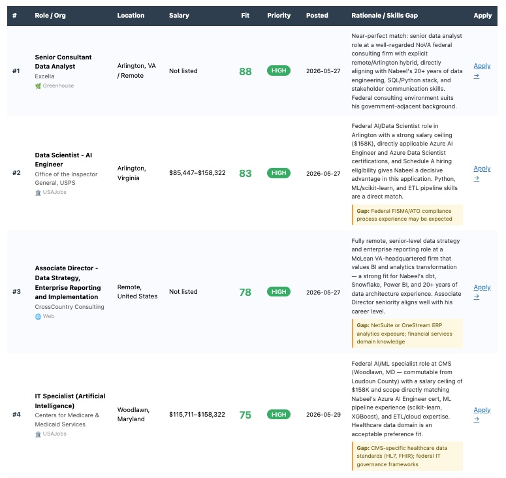
Task: Click posted date 2026-05-27 in row #3
Action: 323,293
